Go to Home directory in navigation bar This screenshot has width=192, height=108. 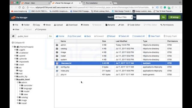60,36
